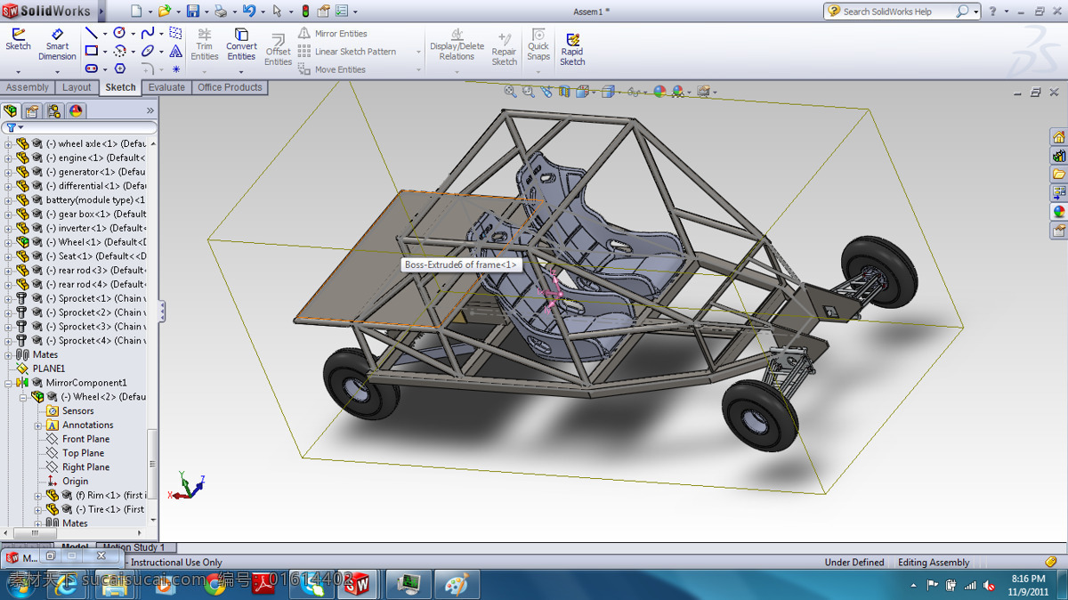Select the Smart Dimension tool
The image size is (1068, 600).
(x=57, y=45)
